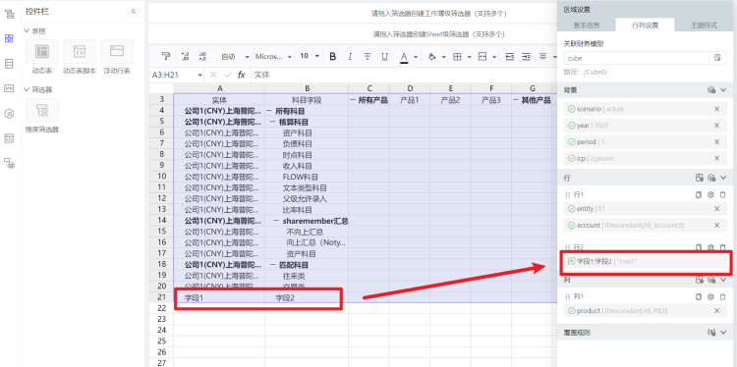Click the code window sidebar icon
The height and width of the screenshot is (367, 737).
(x=9, y=138)
